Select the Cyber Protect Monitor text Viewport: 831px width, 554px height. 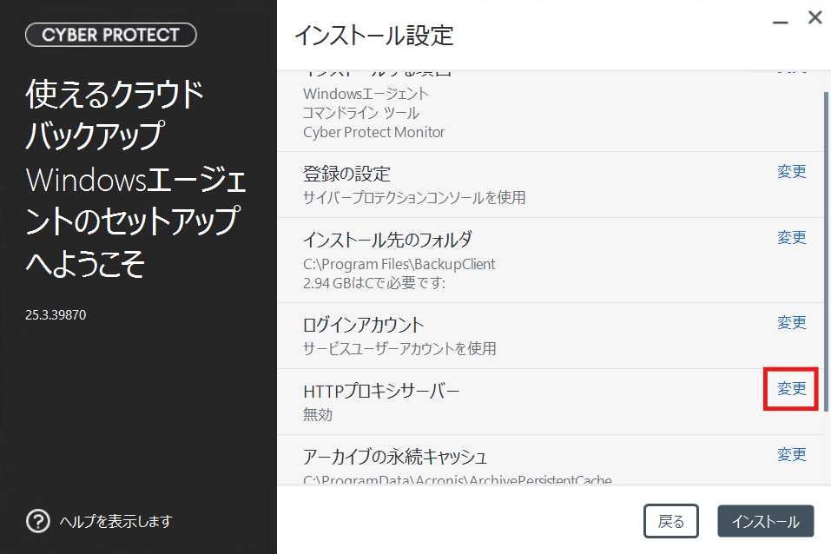[373, 132]
